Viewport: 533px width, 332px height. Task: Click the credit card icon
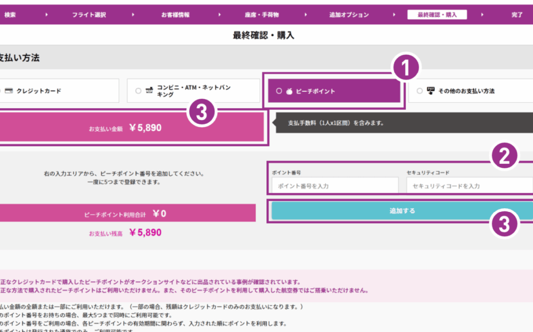click(9, 91)
